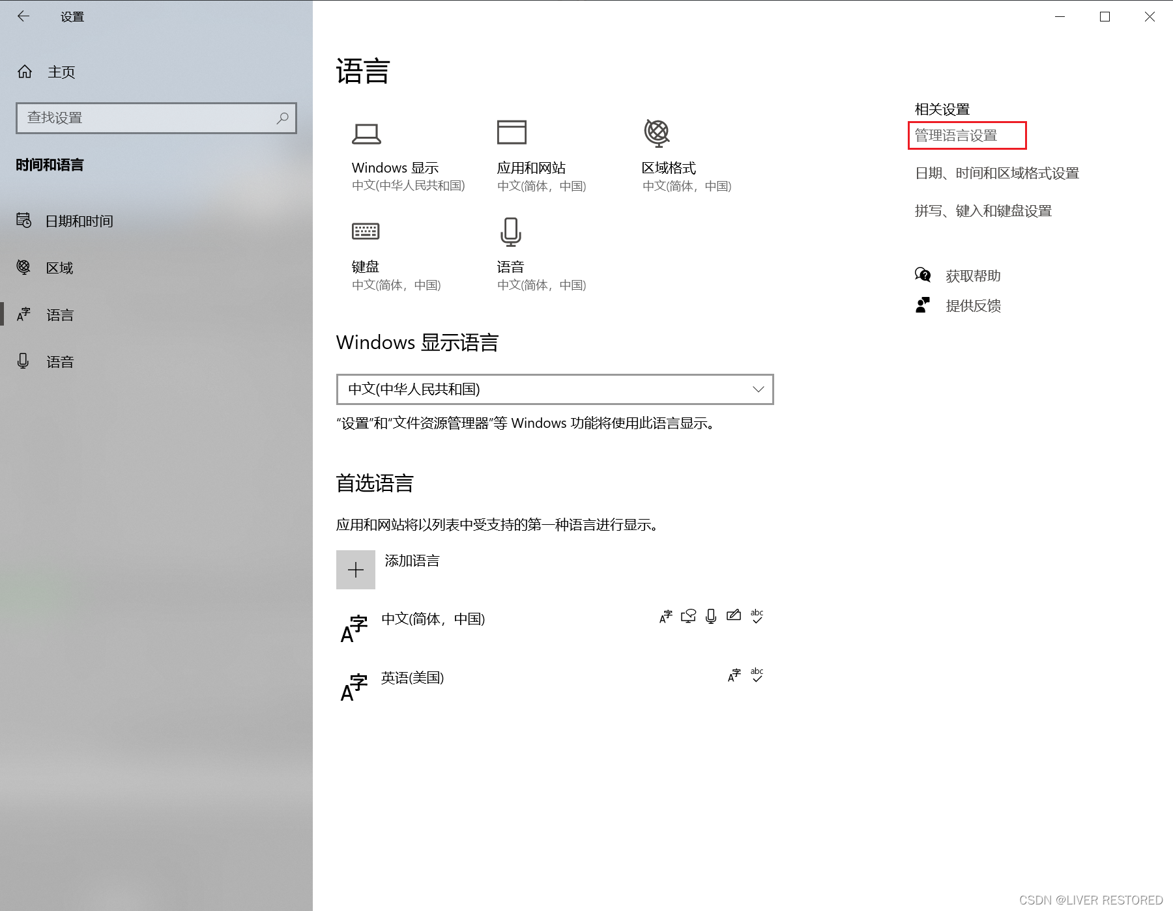This screenshot has width=1173, height=911.
Task: Click the 查找设置 search box
Action: [156, 118]
